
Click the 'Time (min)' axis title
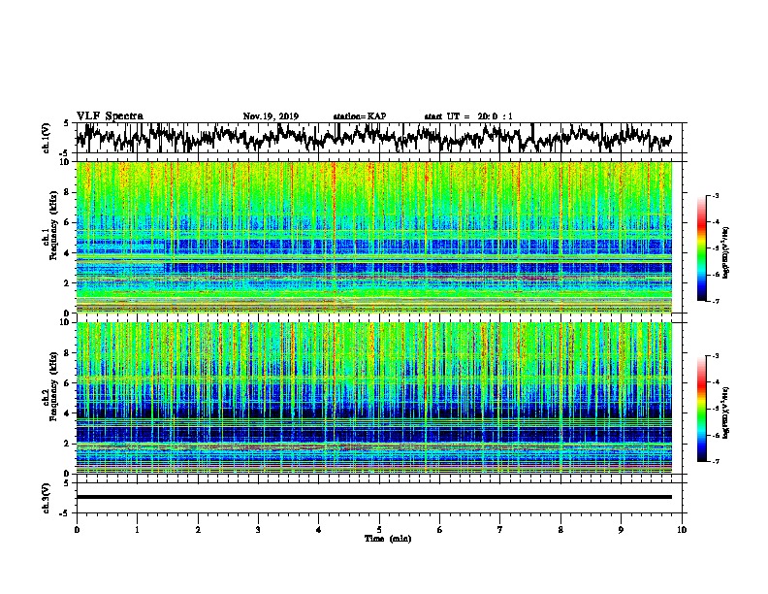[388, 539]
